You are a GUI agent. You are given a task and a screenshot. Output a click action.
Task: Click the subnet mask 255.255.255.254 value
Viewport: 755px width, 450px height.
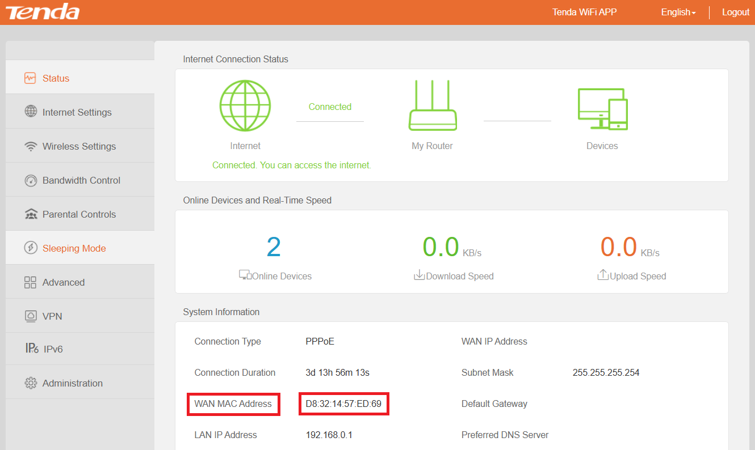coord(606,372)
